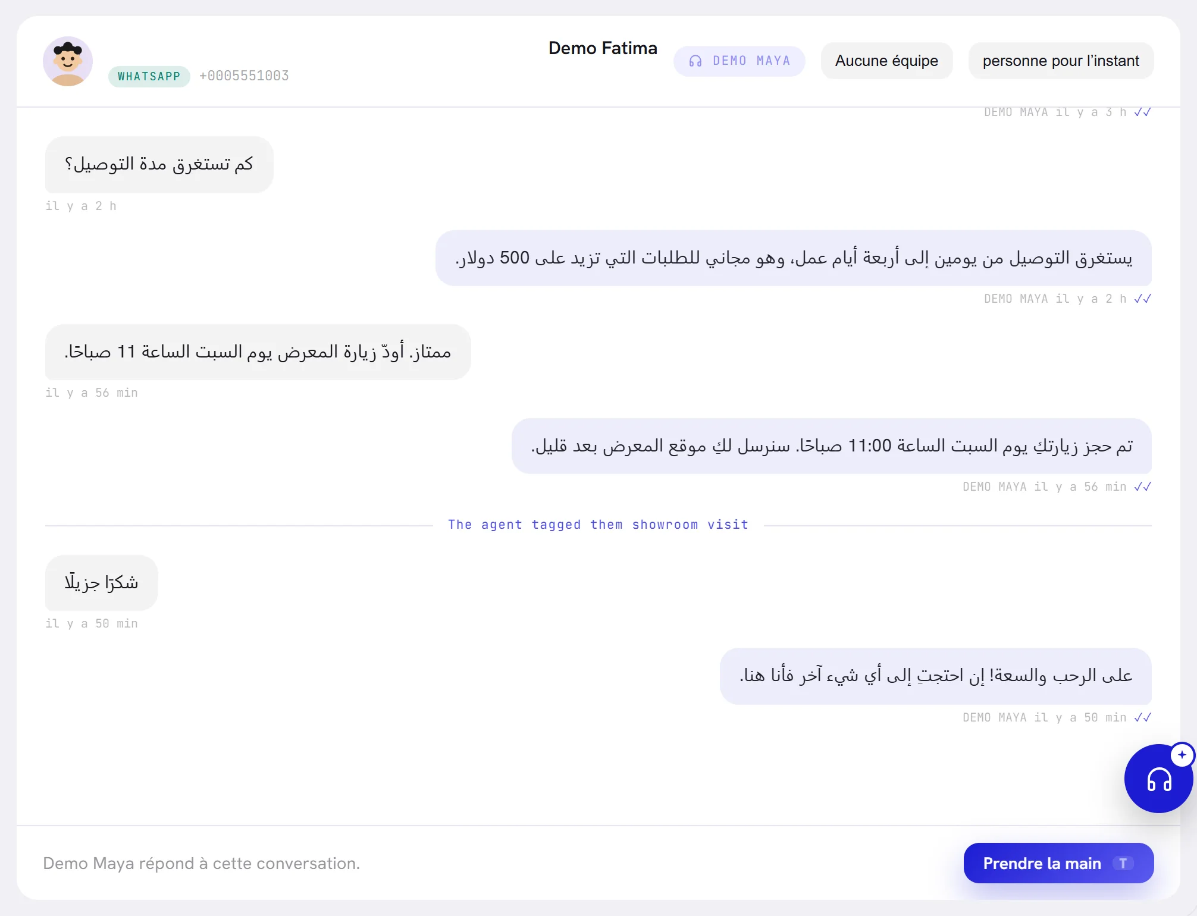Screen dimensions: 1197x916
Task: Click the 'il y a 50 min' timestamp under thank-you message
Action: pyautogui.click(x=92, y=623)
